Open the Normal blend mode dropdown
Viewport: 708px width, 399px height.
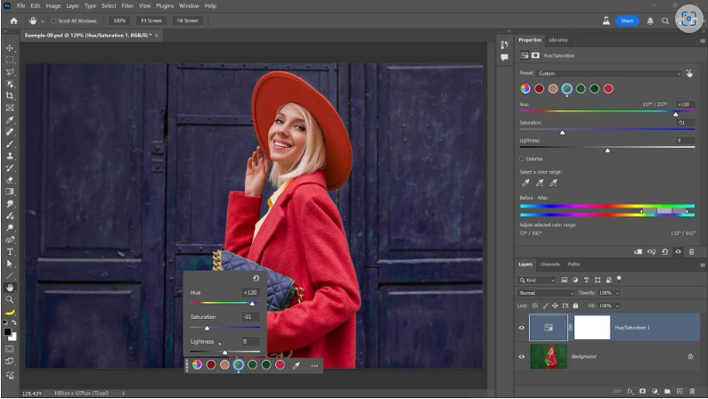[x=546, y=293]
